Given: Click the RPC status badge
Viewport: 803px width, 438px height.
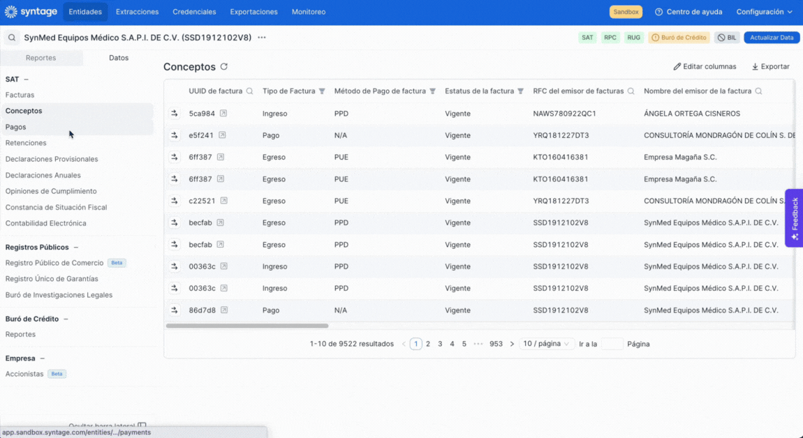Looking at the screenshot, I should pyautogui.click(x=610, y=38).
